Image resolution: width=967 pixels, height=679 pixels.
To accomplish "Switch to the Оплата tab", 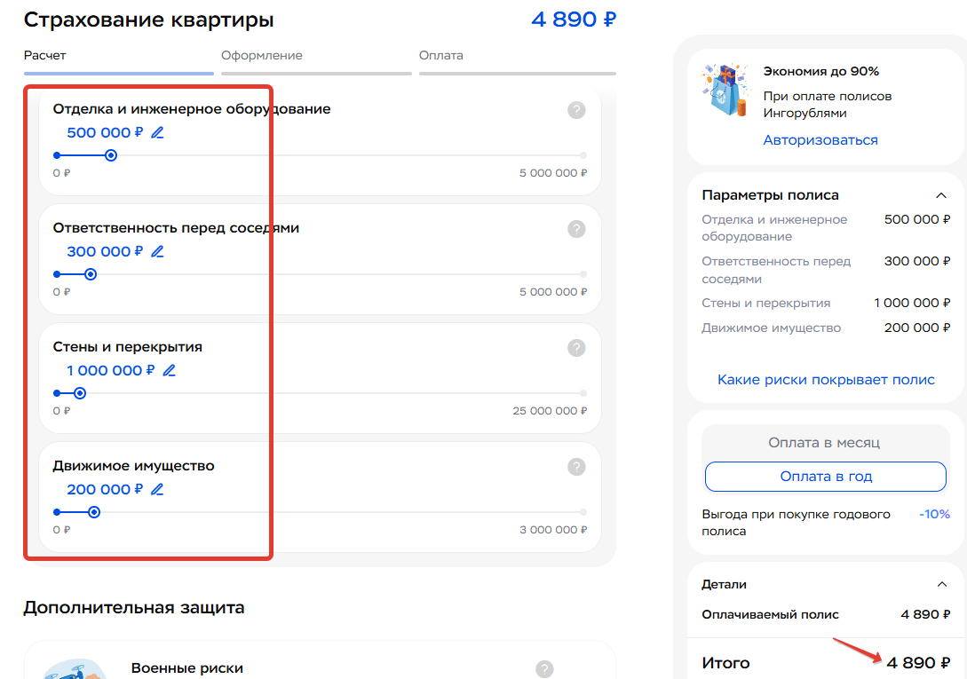I will 440,55.
